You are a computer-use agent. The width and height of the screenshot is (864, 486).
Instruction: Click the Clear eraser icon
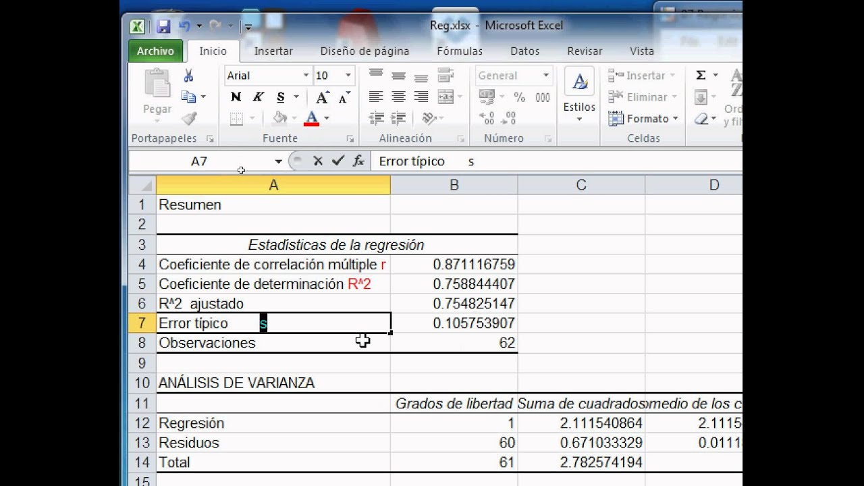[x=701, y=119]
